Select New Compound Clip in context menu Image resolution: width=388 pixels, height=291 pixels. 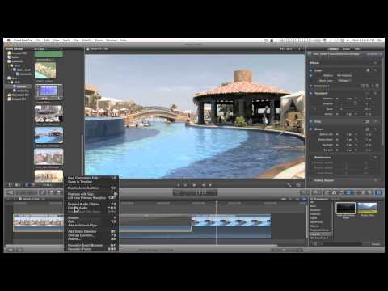91,178
